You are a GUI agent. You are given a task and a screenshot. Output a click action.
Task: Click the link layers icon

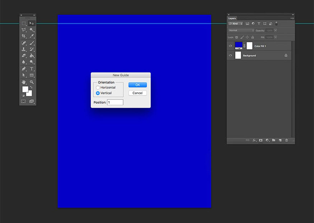point(248,140)
